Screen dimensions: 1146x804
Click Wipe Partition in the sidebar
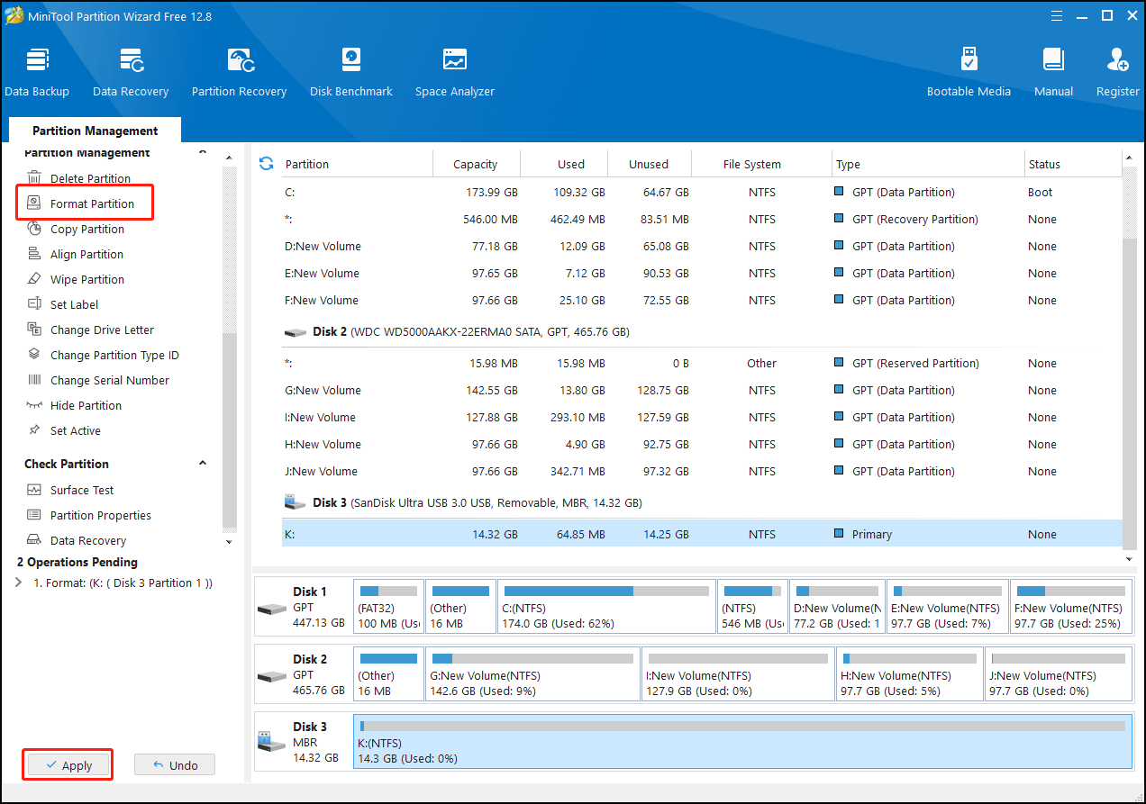pos(86,279)
